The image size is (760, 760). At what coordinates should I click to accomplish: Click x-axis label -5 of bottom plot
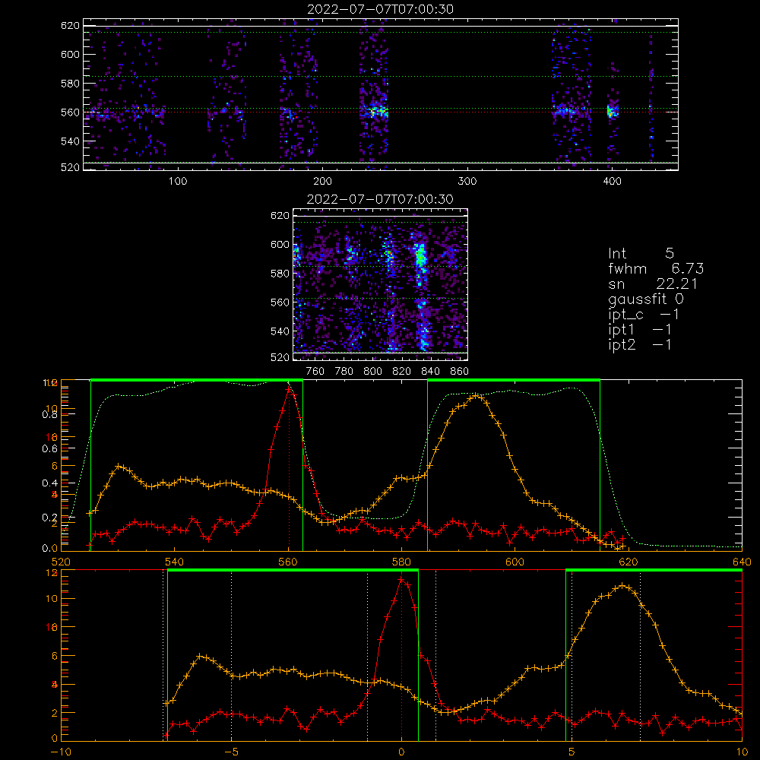(232, 752)
